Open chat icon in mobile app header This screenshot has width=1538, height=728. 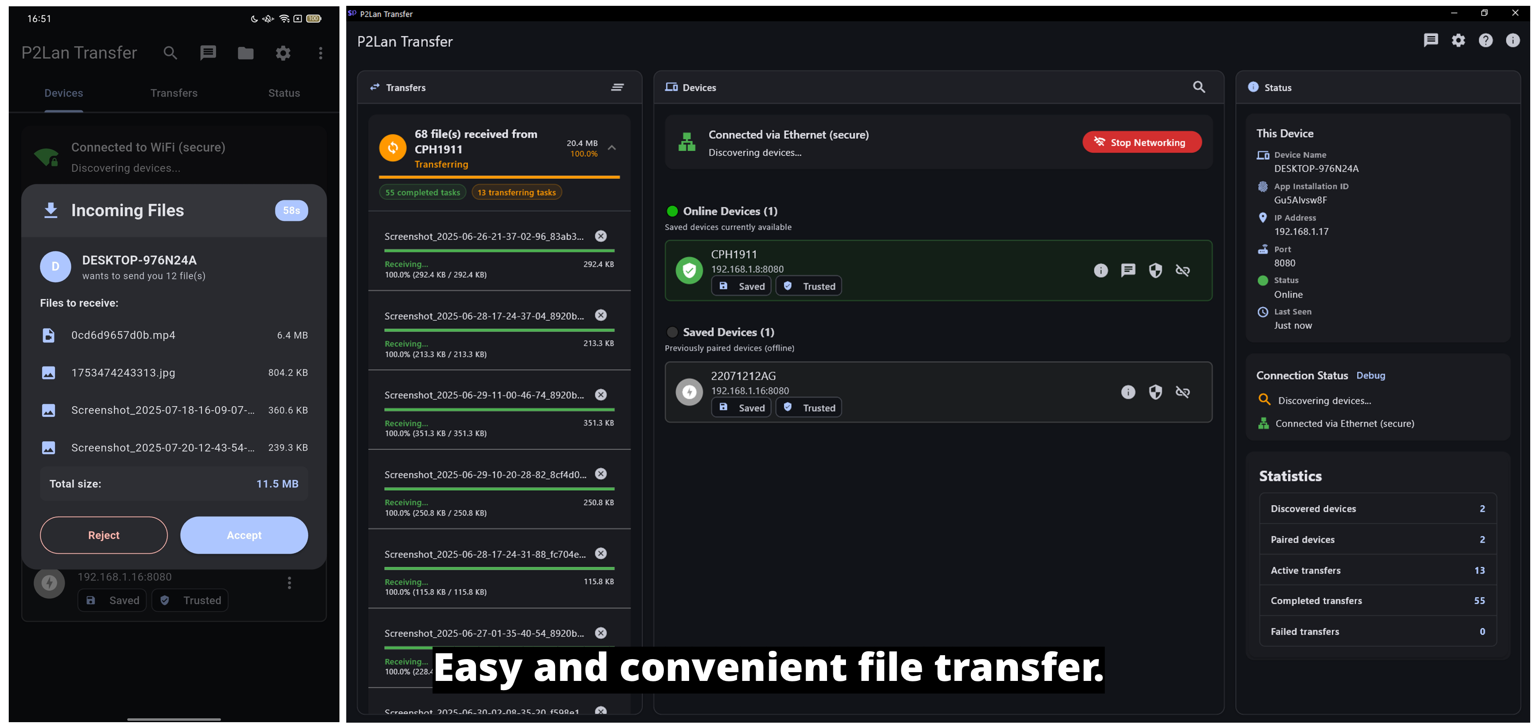point(208,53)
